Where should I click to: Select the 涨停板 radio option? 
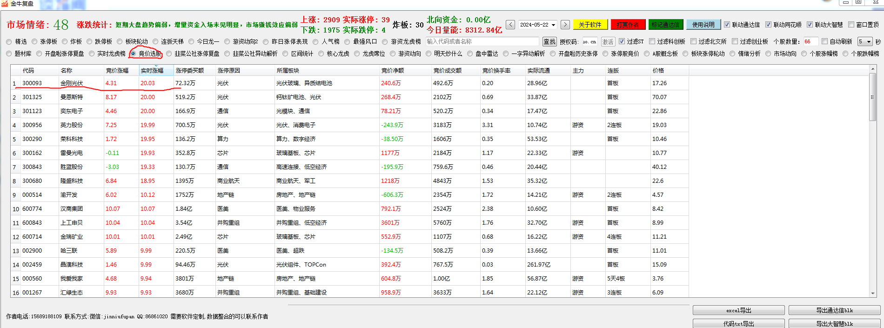click(34, 41)
